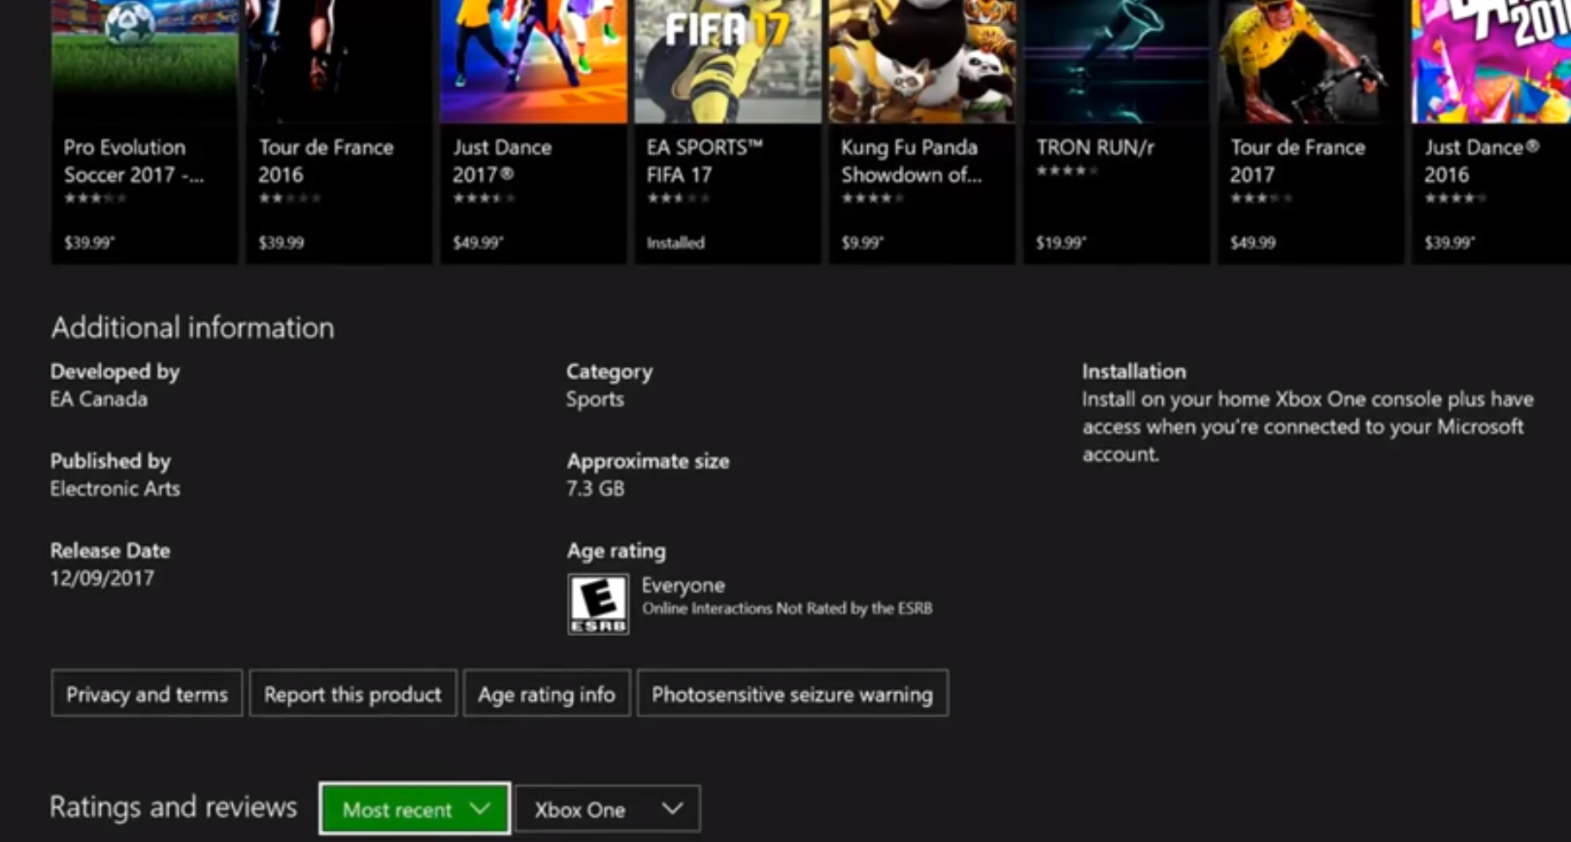Click the star rating under TRON RUN/r
Viewport: 1571px width, 842px height.
click(x=1067, y=171)
